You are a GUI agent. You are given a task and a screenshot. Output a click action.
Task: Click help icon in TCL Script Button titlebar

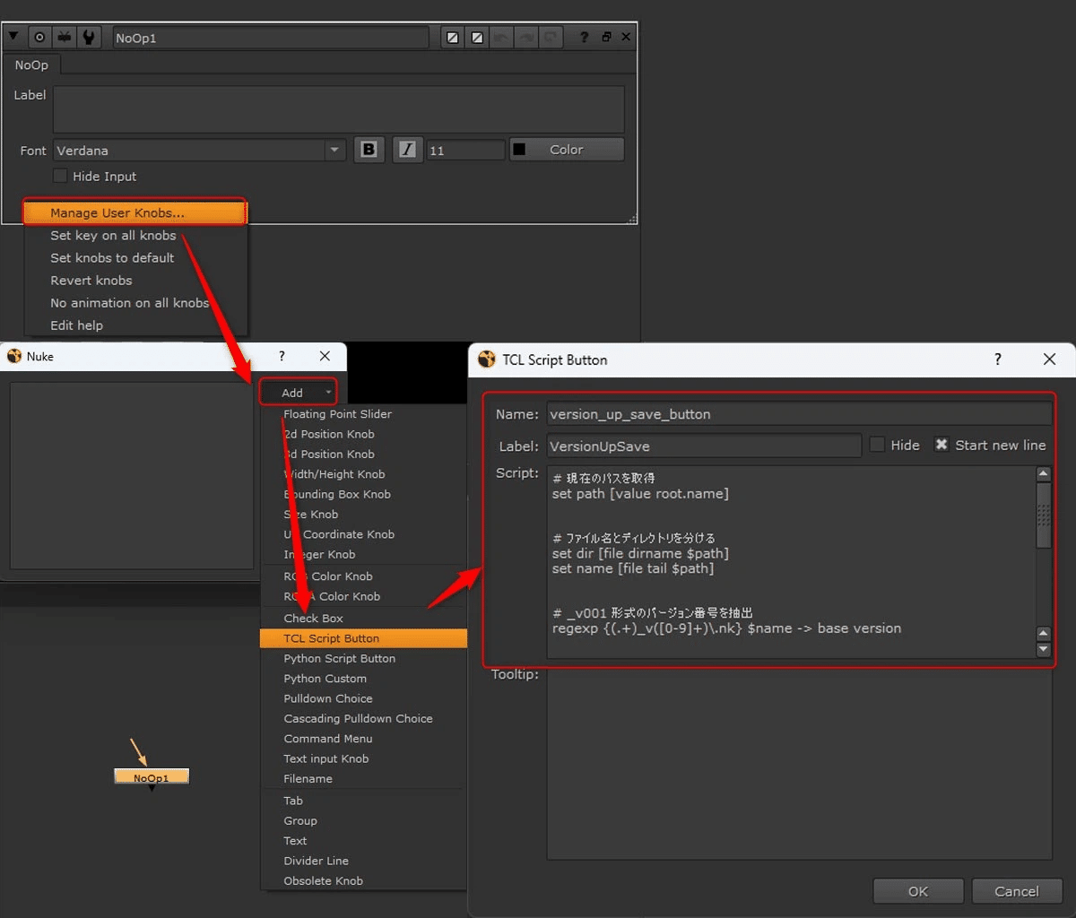[998, 359]
